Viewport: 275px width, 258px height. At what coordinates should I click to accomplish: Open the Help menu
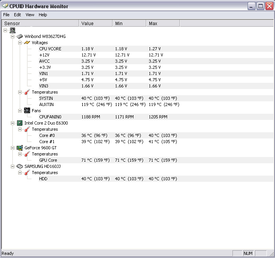click(43, 15)
